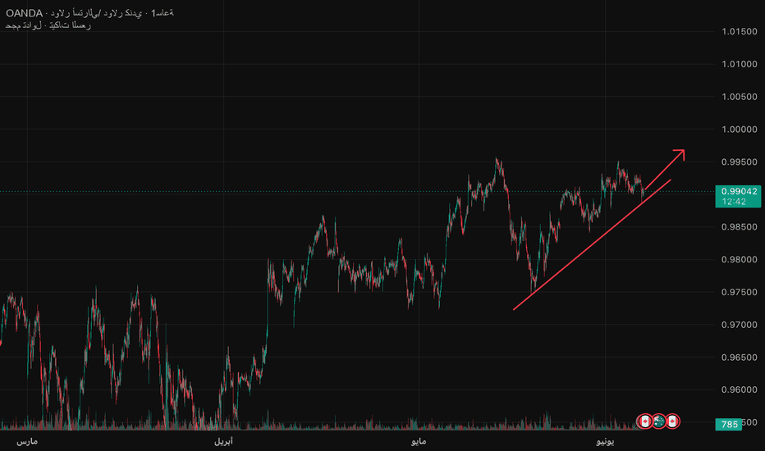Screen dimensions: 765x451
Task: Click the first Canada flag economic event icon
Action: tap(645, 421)
